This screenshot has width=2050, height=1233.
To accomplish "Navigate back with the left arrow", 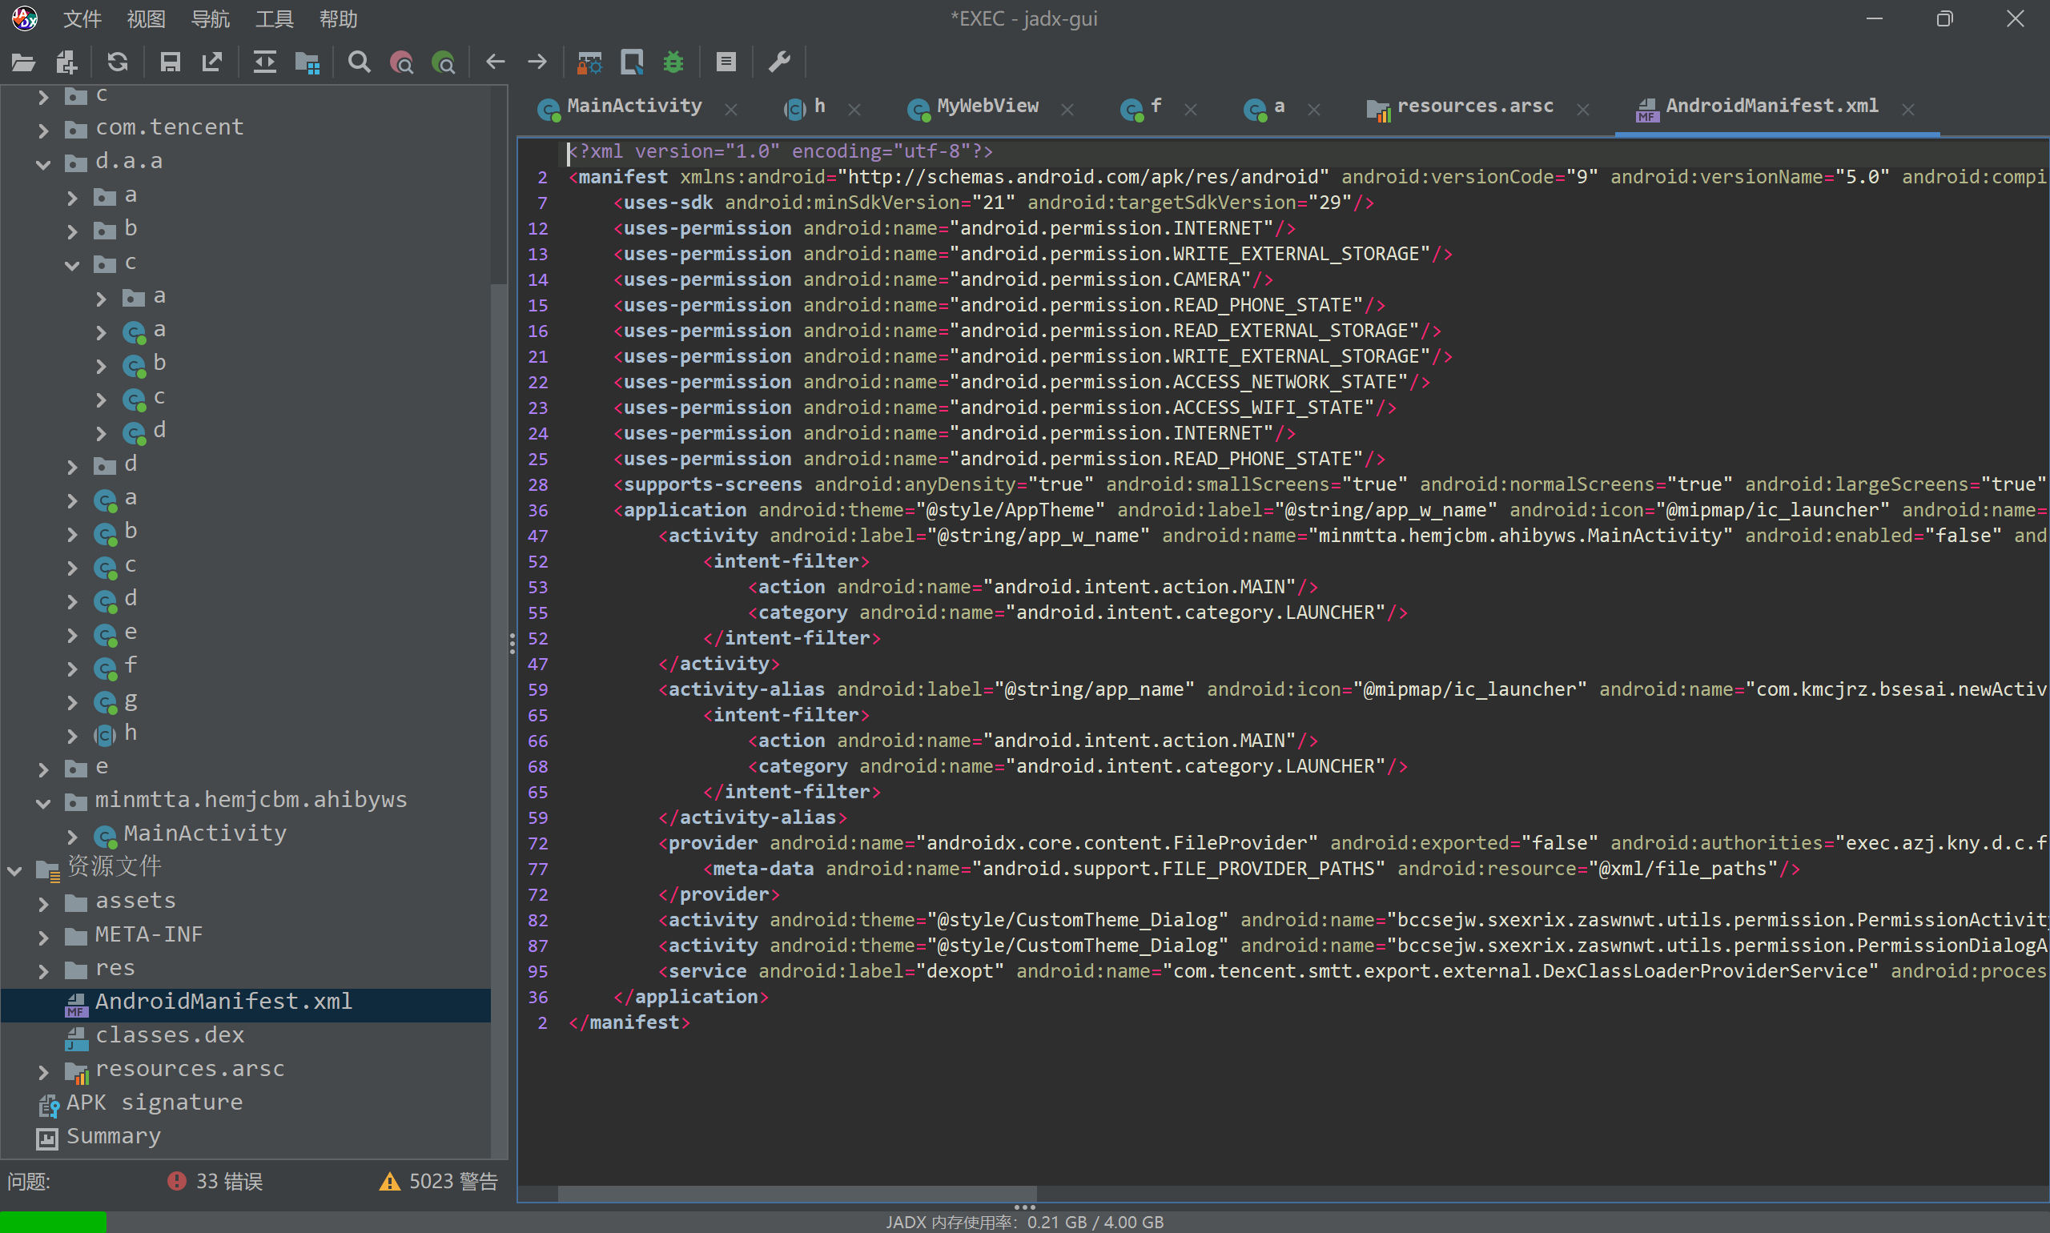I will coord(496,62).
